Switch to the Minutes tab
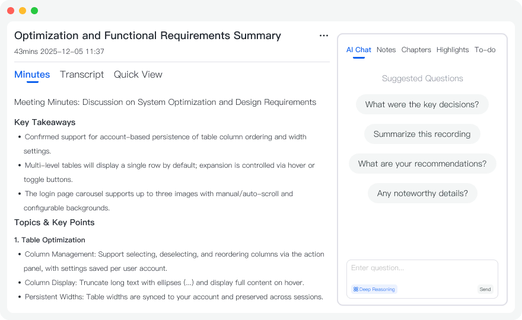 pyautogui.click(x=32, y=75)
